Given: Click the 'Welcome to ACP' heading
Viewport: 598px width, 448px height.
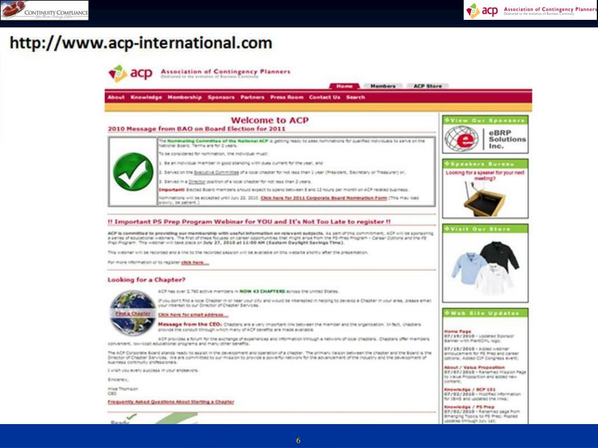Looking at the screenshot, I should [x=270, y=120].
